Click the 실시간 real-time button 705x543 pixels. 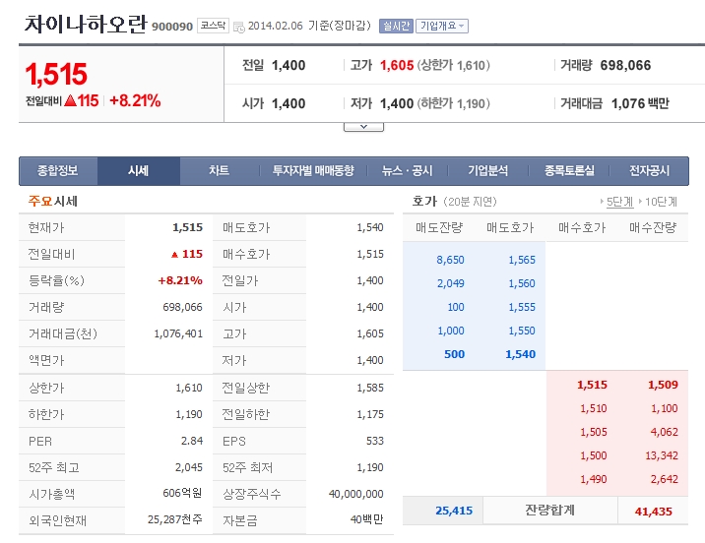coord(396,26)
